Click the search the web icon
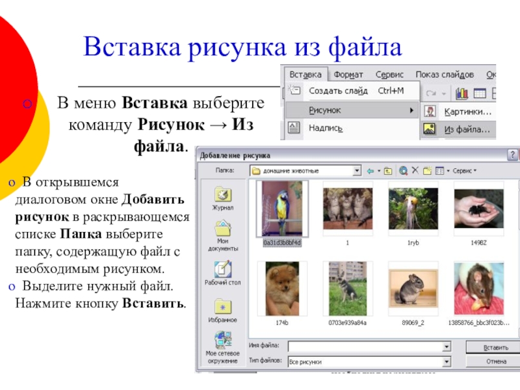Viewport: 520px width, 390px height. pyautogui.click(x=403, y=171)
